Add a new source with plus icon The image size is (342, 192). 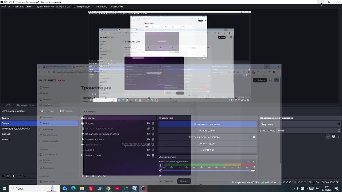click(x=82, y=176)
